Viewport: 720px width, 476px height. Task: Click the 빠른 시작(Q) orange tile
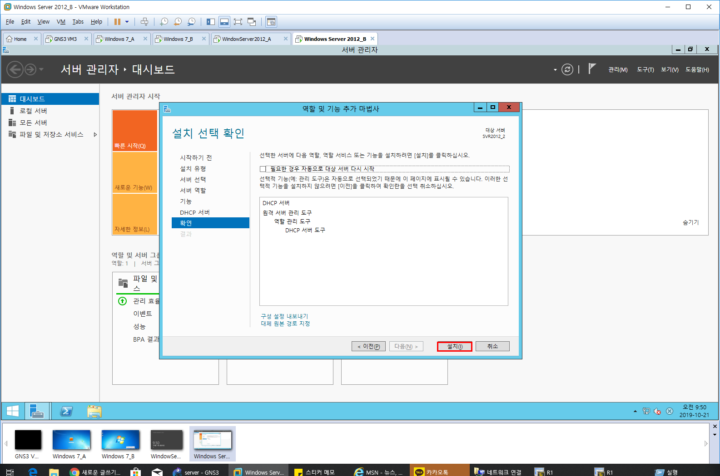135,130
